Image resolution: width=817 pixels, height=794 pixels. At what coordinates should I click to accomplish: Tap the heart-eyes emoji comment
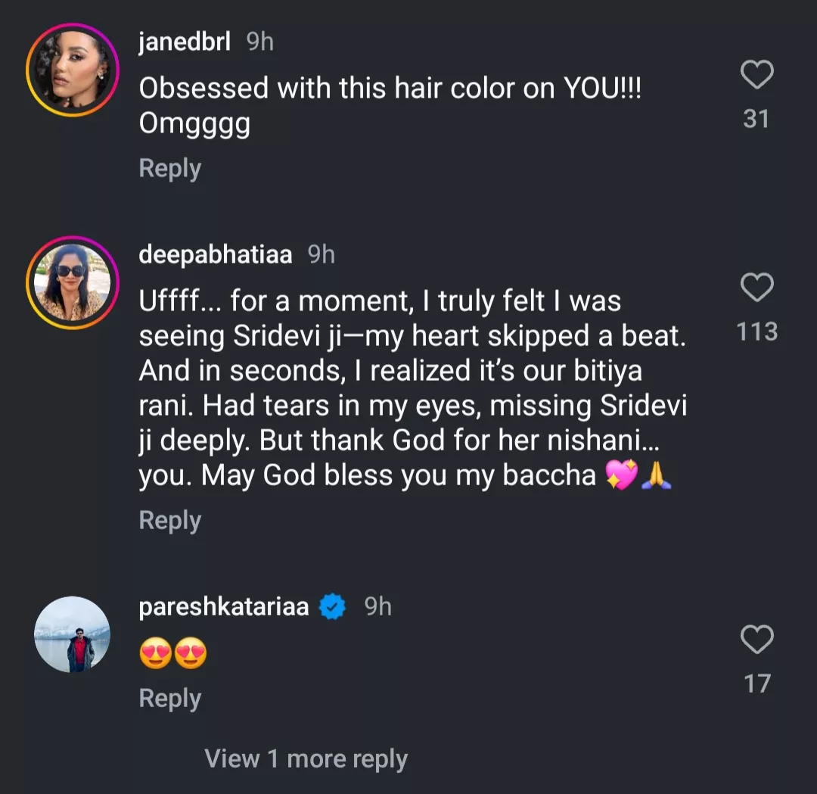[173, 654]
